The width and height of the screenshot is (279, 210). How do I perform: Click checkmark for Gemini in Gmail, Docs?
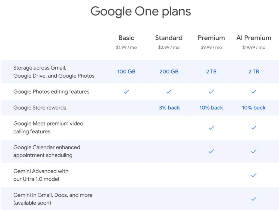(x=254, y=199)
